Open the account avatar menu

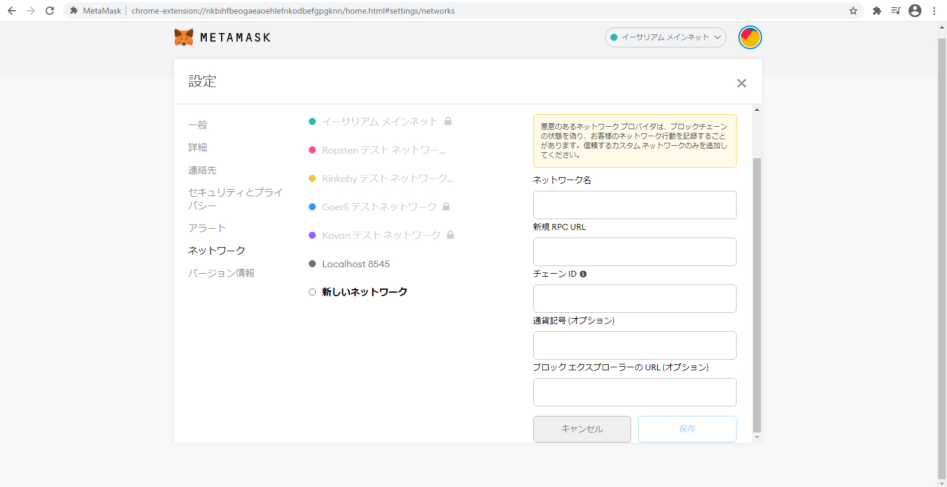click(x=750, y=37)
